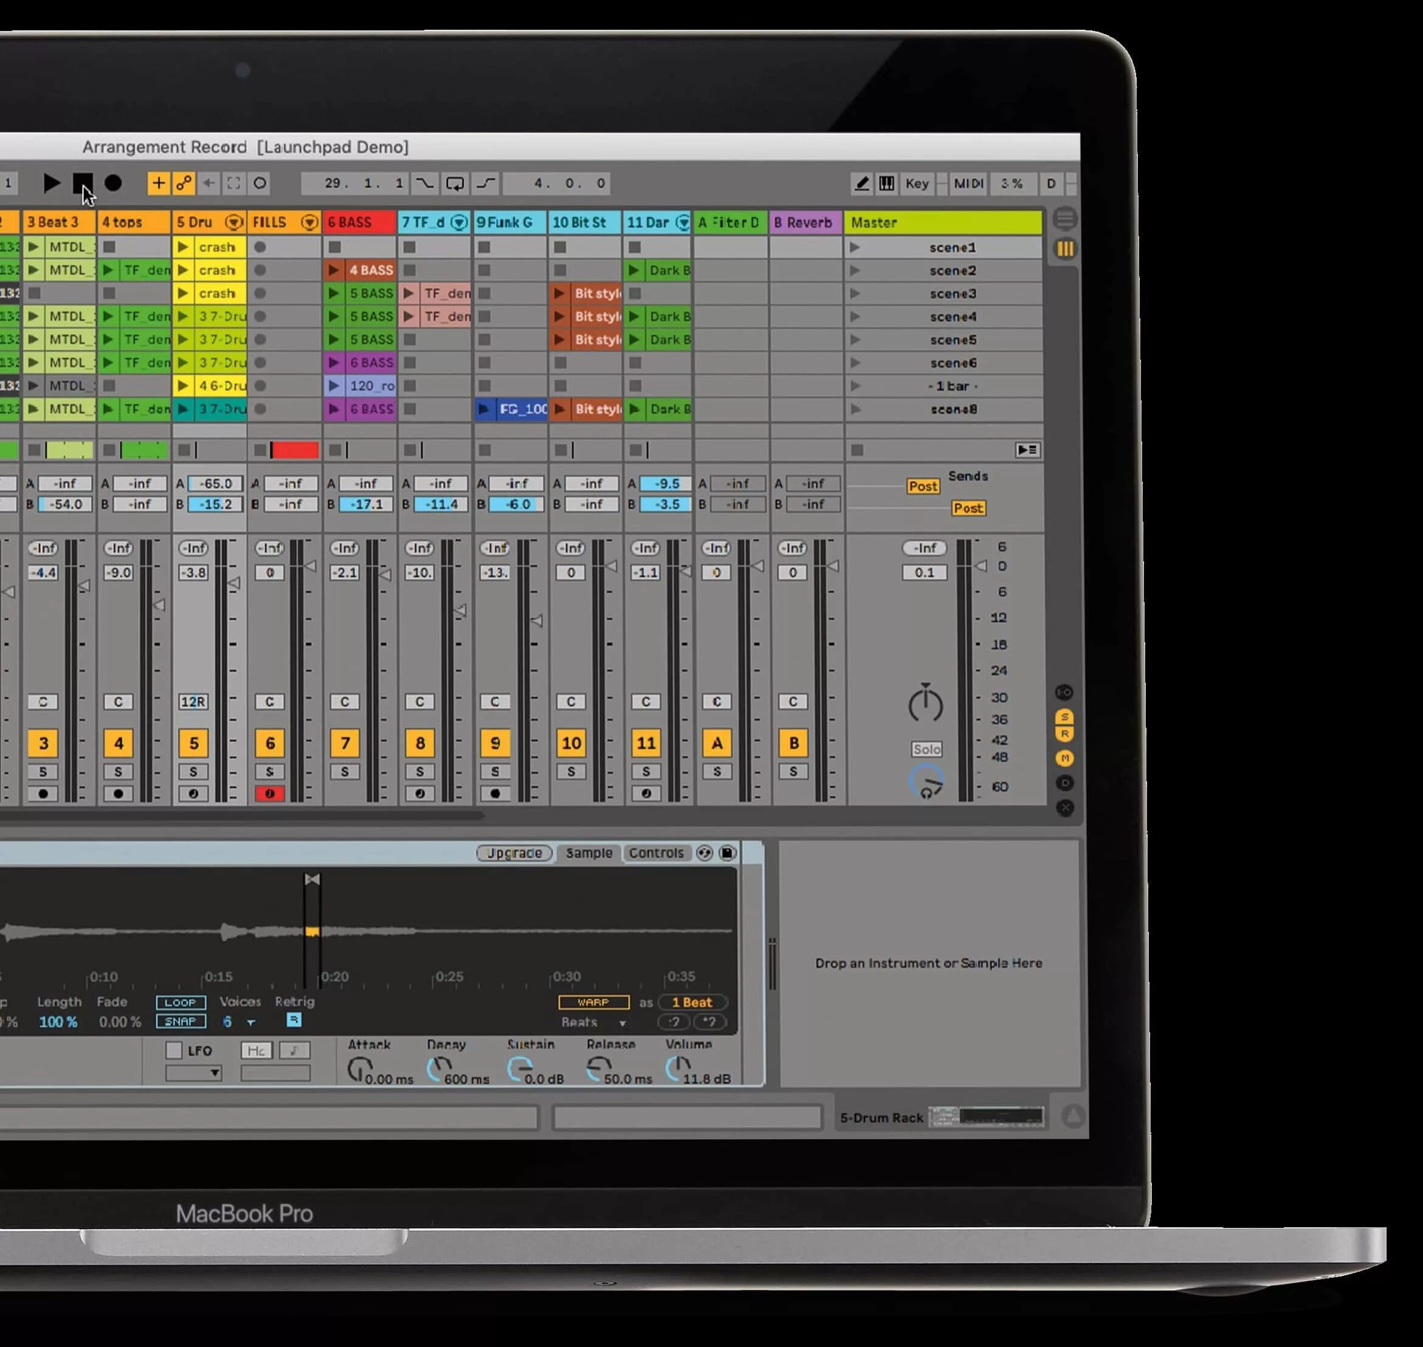
Task: Unfold the 5 Dru group track
Action: tap(233, 222)
